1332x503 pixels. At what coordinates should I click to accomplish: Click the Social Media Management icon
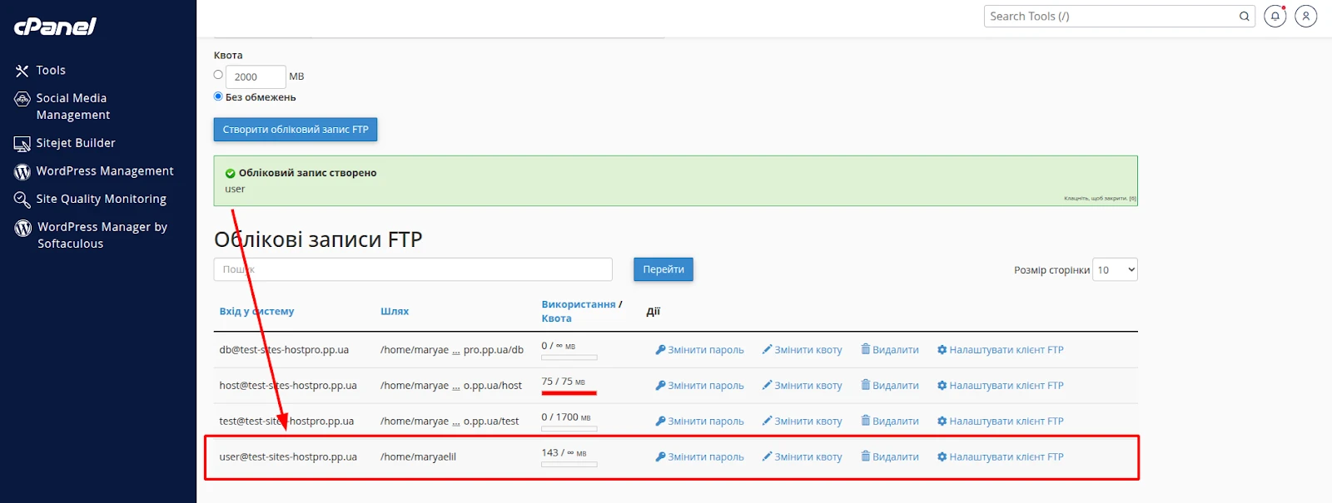pyautogui.click(x=22, y=99)
